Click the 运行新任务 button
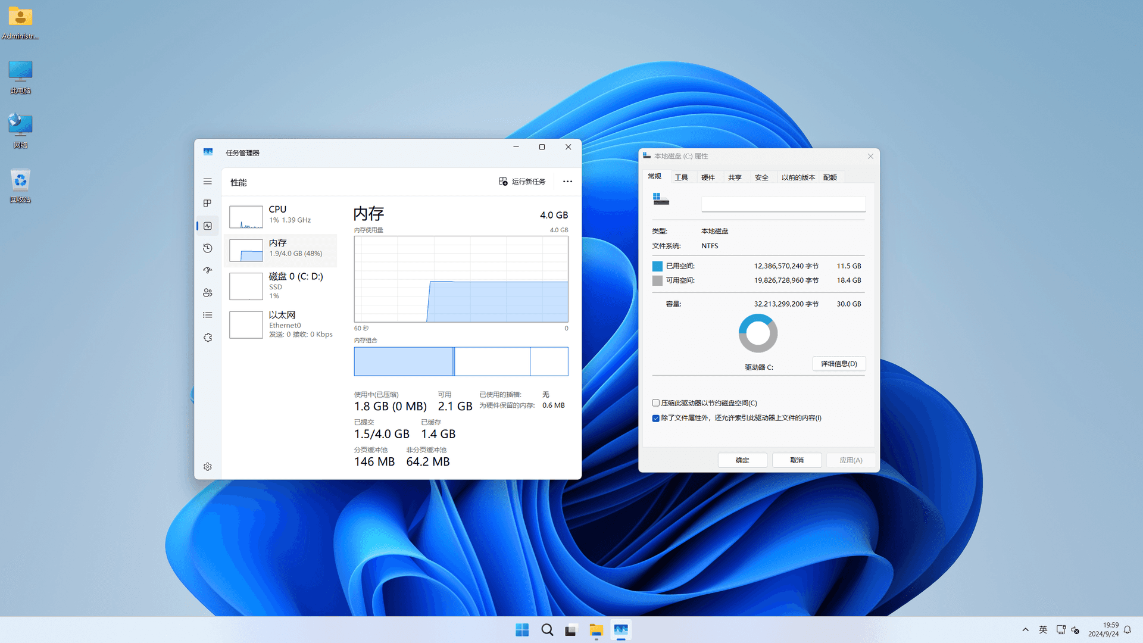1143x643 pixels. 522,182
